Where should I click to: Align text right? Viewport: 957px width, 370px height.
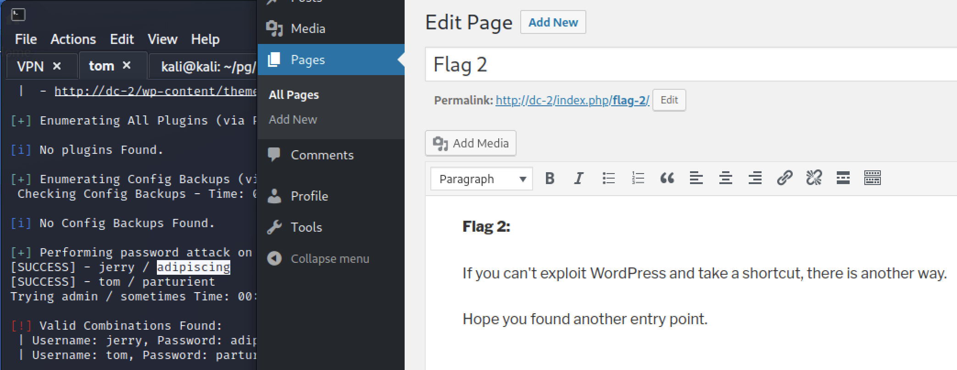(x=755, y=178)
